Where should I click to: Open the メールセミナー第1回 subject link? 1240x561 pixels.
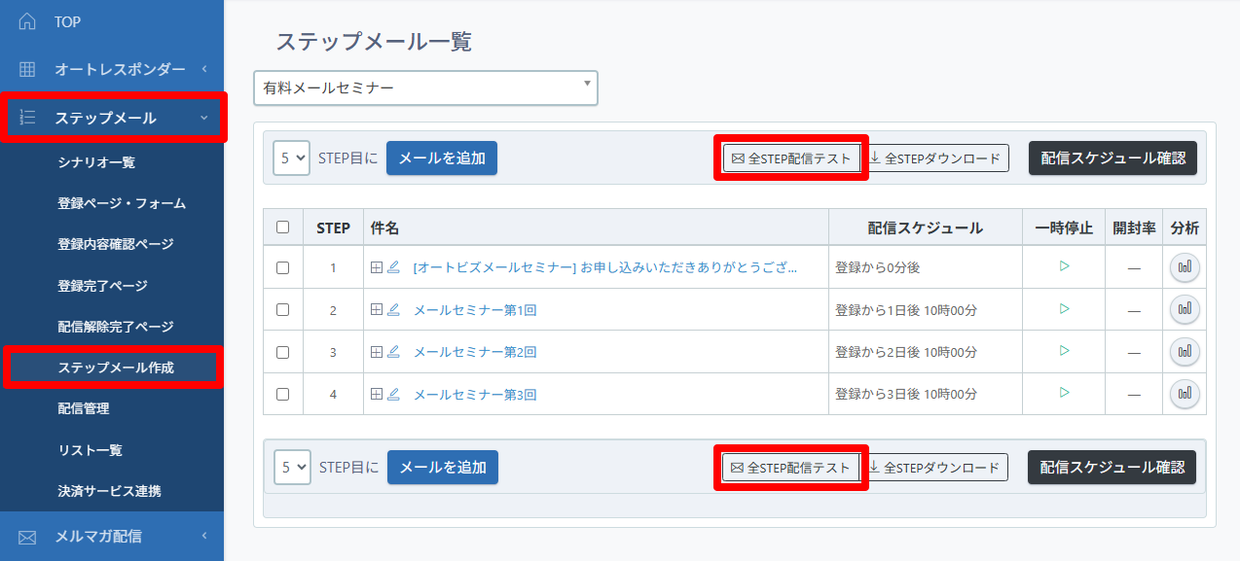coord(475,310)
